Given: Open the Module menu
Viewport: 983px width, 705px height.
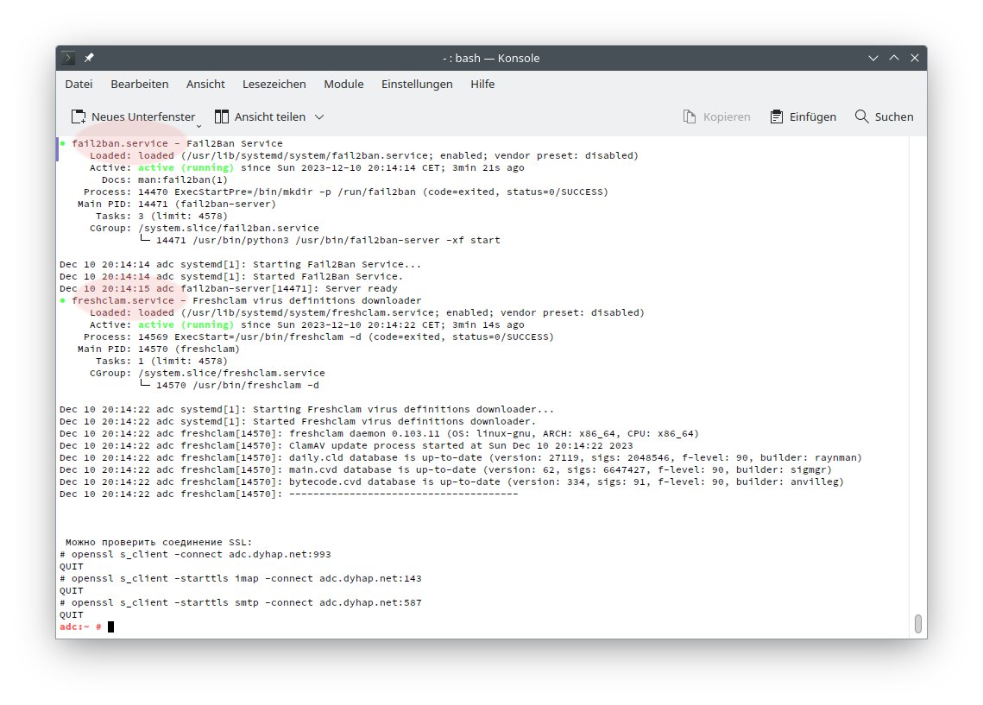Looking at the screenshot, I should (343, 84).
